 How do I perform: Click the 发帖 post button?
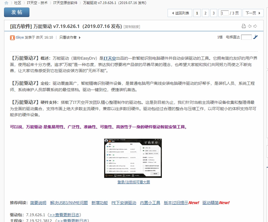tap(17, 12)
